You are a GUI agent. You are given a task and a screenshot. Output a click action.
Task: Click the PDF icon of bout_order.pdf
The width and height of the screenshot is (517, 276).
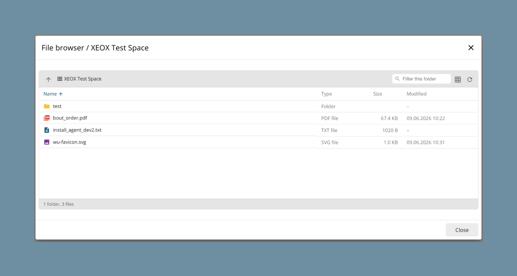[x=47, y=118]
